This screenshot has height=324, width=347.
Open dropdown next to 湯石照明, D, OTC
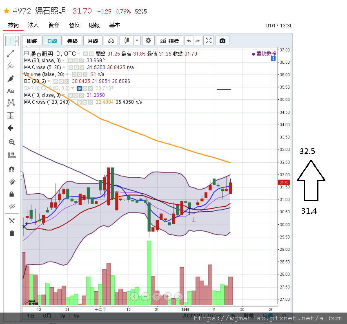(x=79, y=53)
